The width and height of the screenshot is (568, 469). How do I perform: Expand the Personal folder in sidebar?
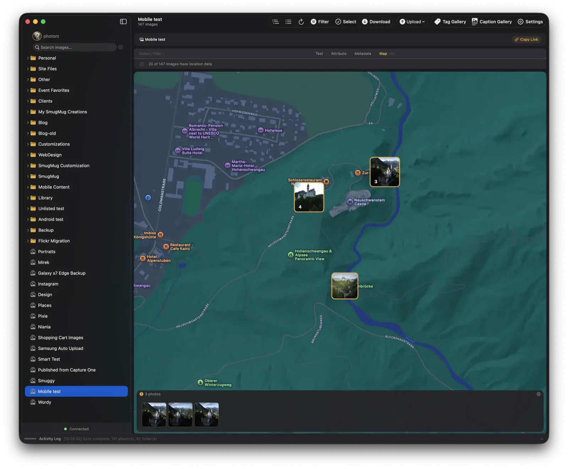tap(28, 58)
